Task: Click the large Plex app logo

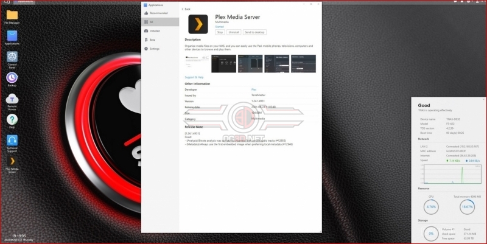Action: pos(198,24)
